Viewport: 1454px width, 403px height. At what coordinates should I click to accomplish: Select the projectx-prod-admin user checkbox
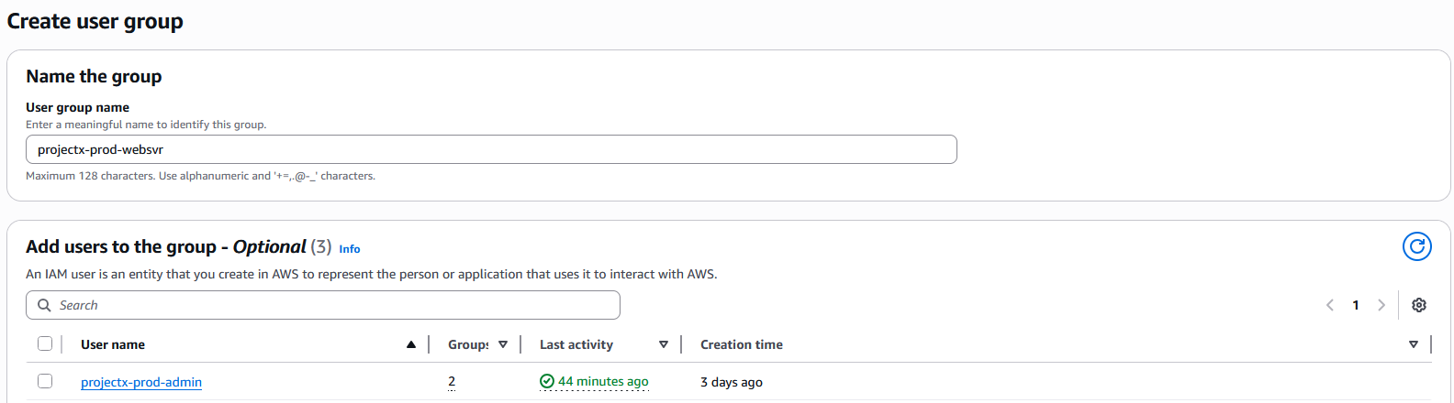coord(45,381)
